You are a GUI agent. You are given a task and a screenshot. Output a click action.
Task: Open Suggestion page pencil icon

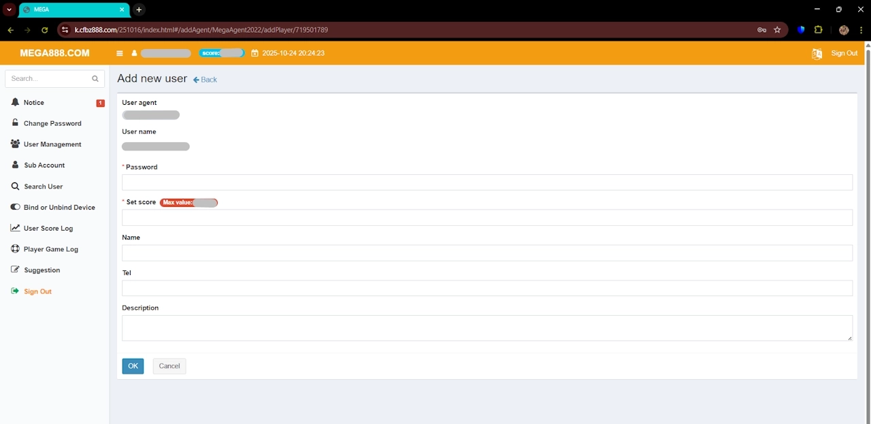click(x=15, y=270)
